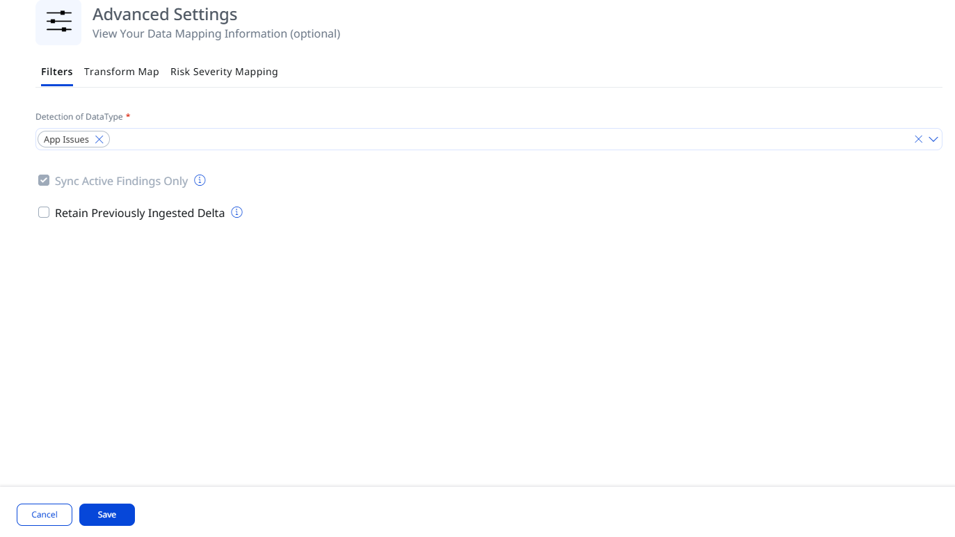Toggle Sync Active Findings Only checkbox
Image resolution: width=955 pixels, height=537 pixels.
pyautogui.click(x=44, y=180)
